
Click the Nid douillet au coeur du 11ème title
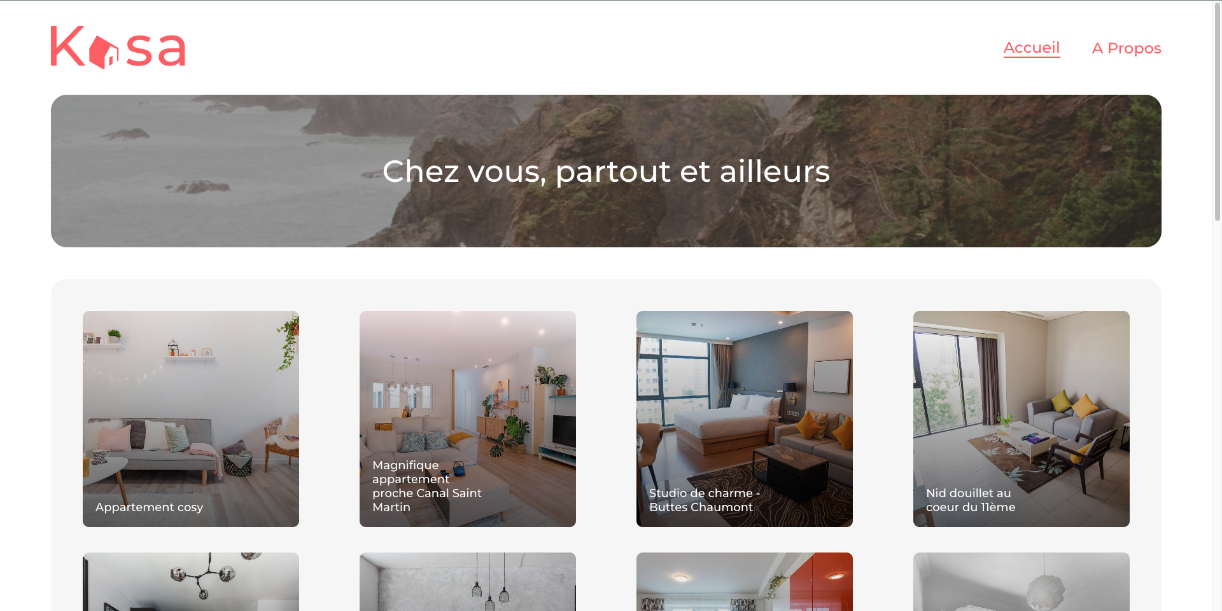click(x=971, y=500)
